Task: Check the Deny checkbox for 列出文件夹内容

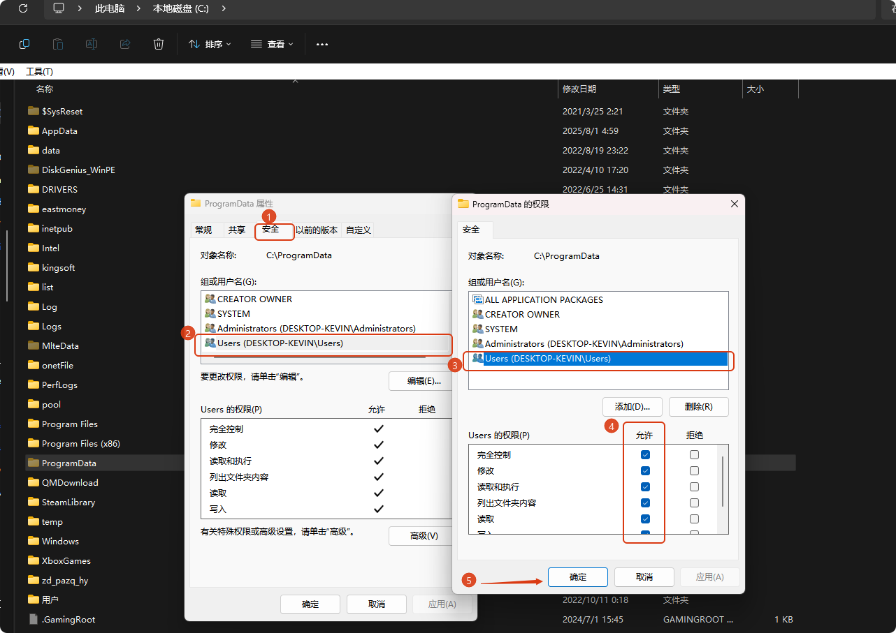Action: pyautogui.click(x=694, y=502)
